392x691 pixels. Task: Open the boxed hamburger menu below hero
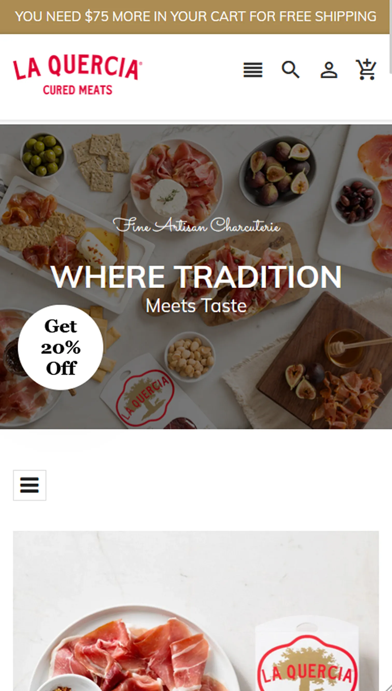pos(30,485)
